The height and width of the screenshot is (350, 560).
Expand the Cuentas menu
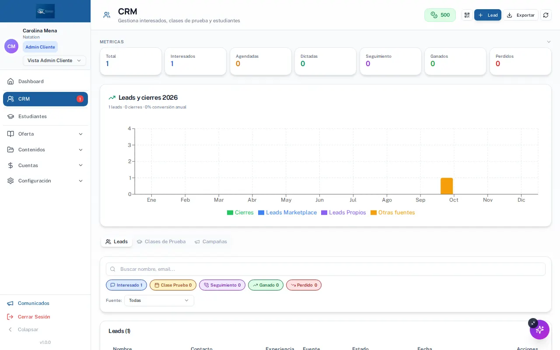[x=45, y=165]
